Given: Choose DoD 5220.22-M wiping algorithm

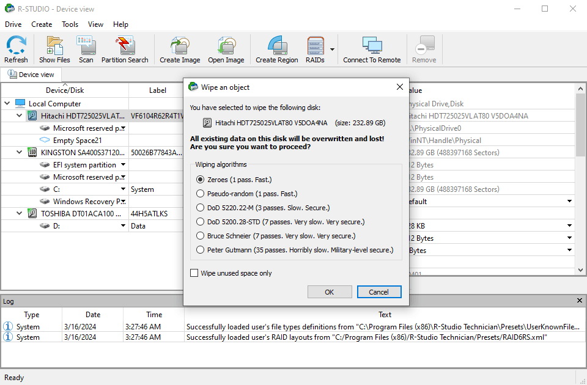Looking at the screenshot, I should pyautogui.click(x=200, y=207).
